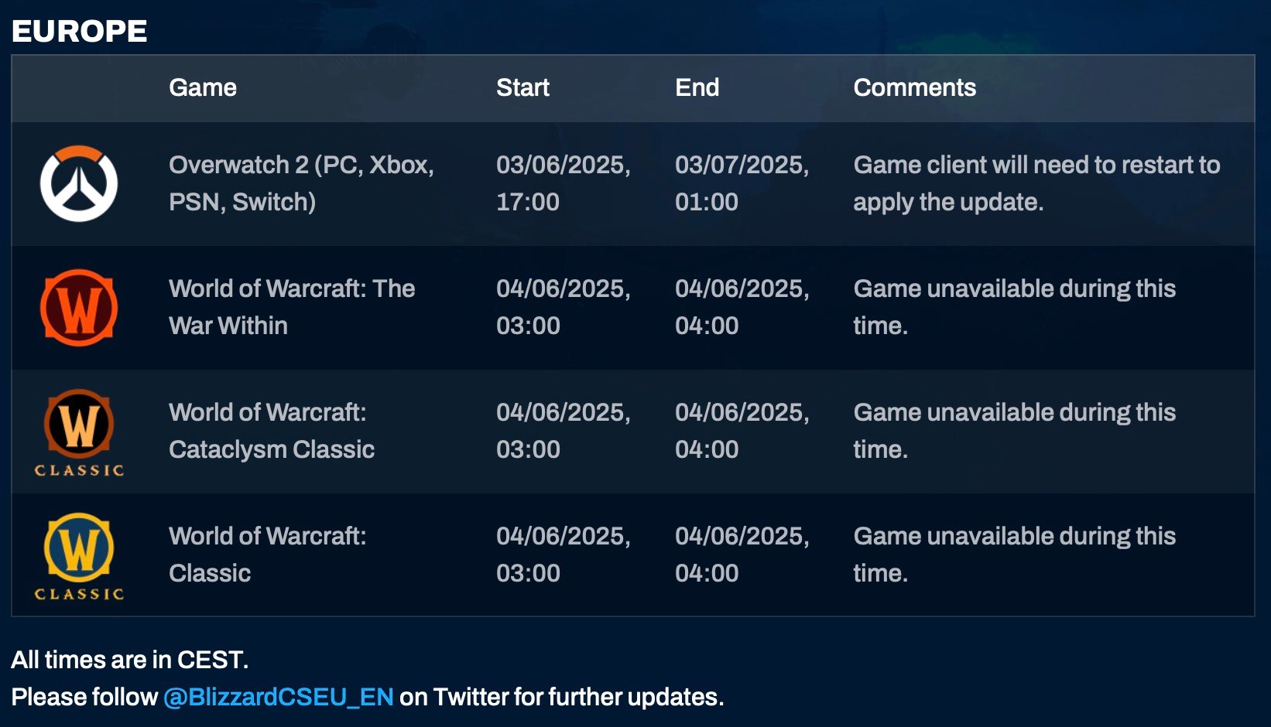Image resolution: width=1271 pixels, height=727 pixels.
Task: Click the Overwatch restart client comment text
Action: [1036, 183]
